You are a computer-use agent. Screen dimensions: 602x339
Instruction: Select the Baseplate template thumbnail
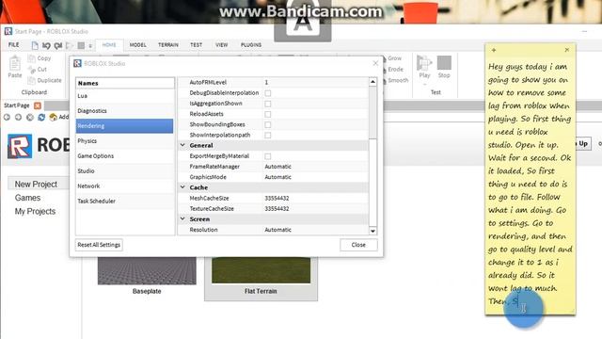pyautogui.click(x=147, y=271)
